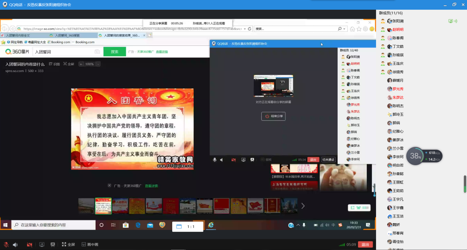This screenshot has width=467, height=250.
Task: Click the 1:1 actual size control
Action: pyautogui.click(x=187, y=227)
